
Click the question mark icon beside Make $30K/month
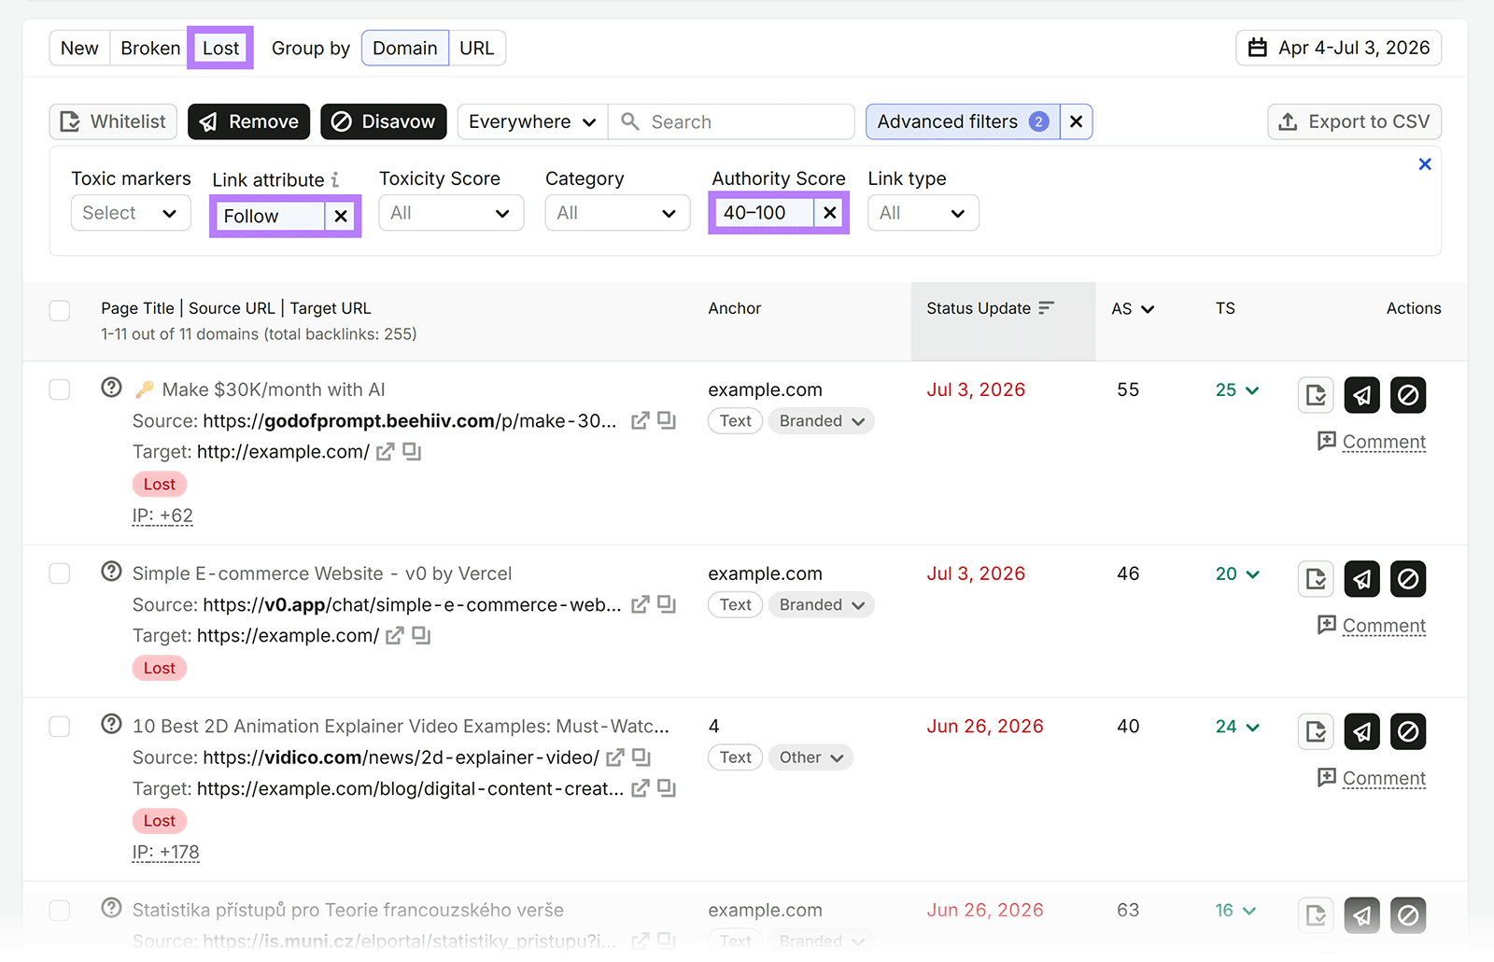111,387
